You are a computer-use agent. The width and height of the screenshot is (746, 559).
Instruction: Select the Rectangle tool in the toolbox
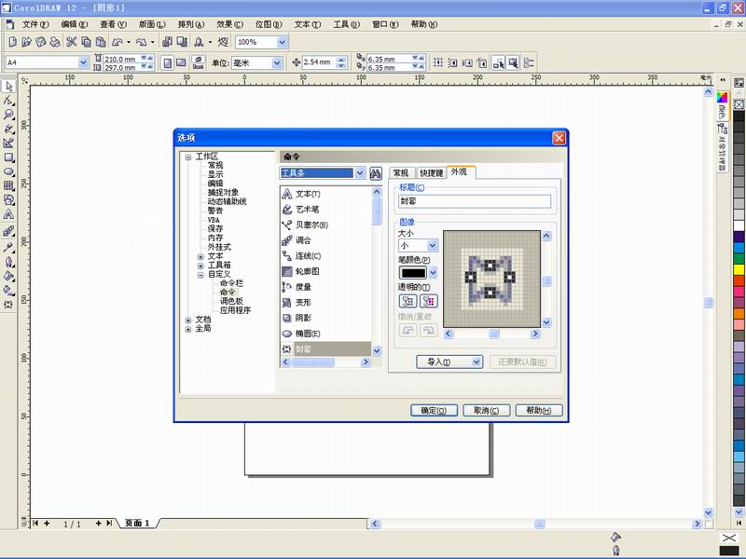(x=8, y=157)
